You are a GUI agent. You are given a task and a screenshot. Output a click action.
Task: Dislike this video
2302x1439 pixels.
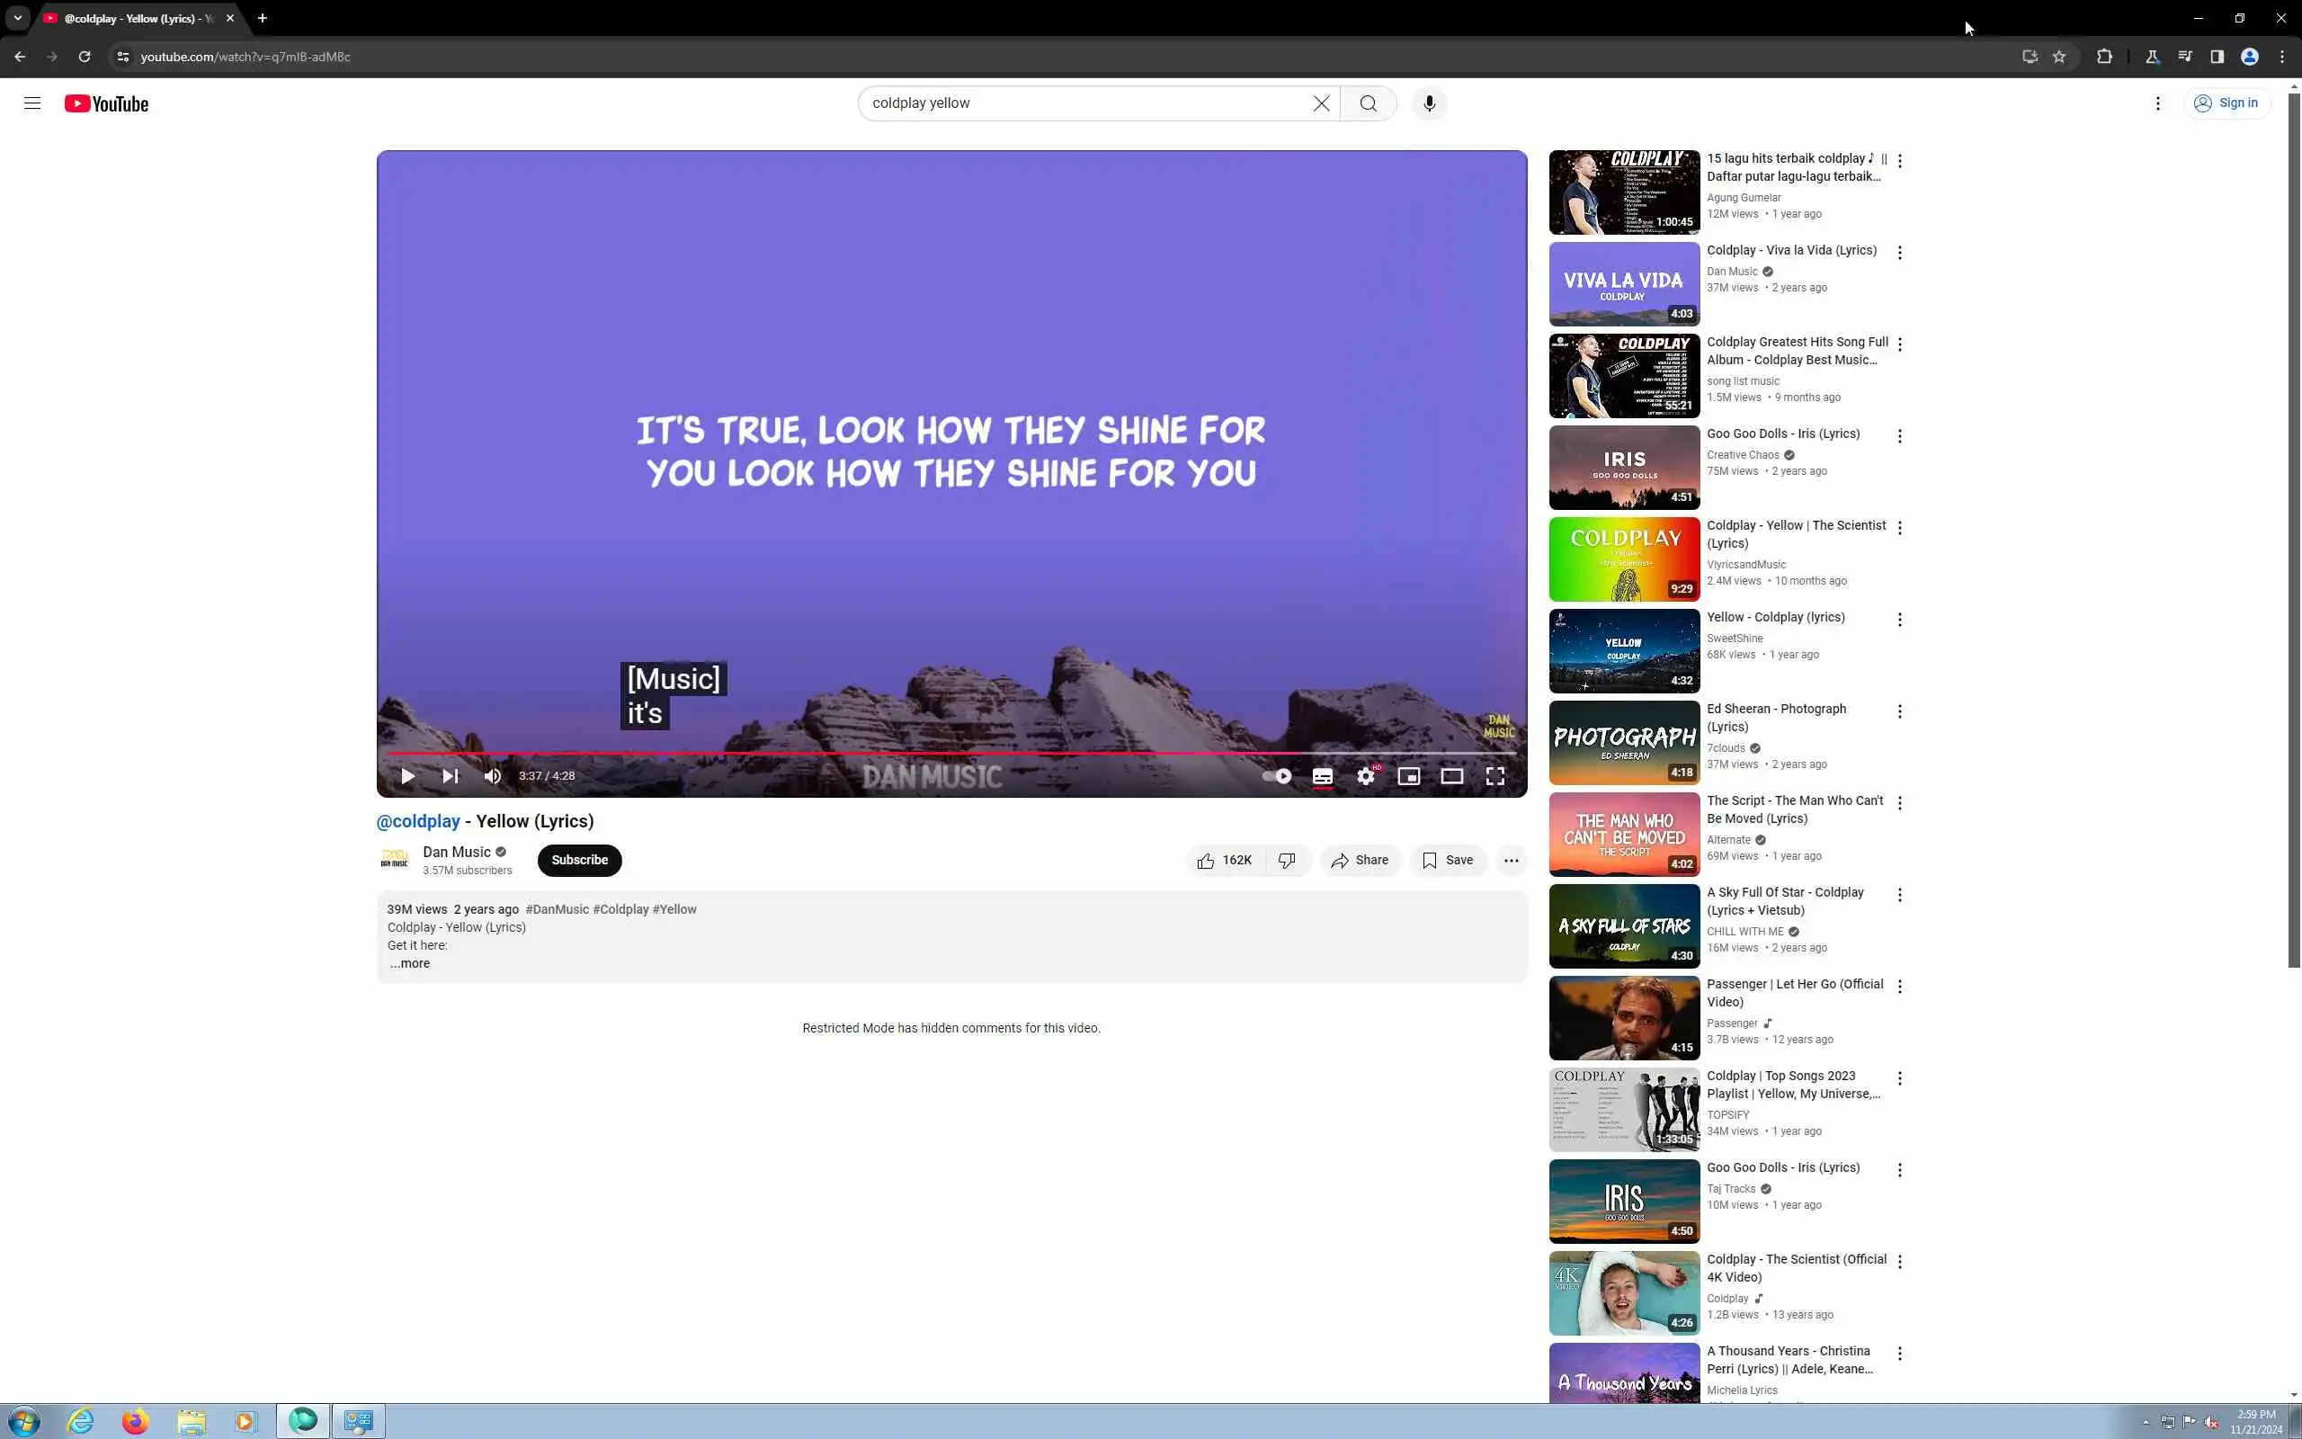coord(1287,860)
